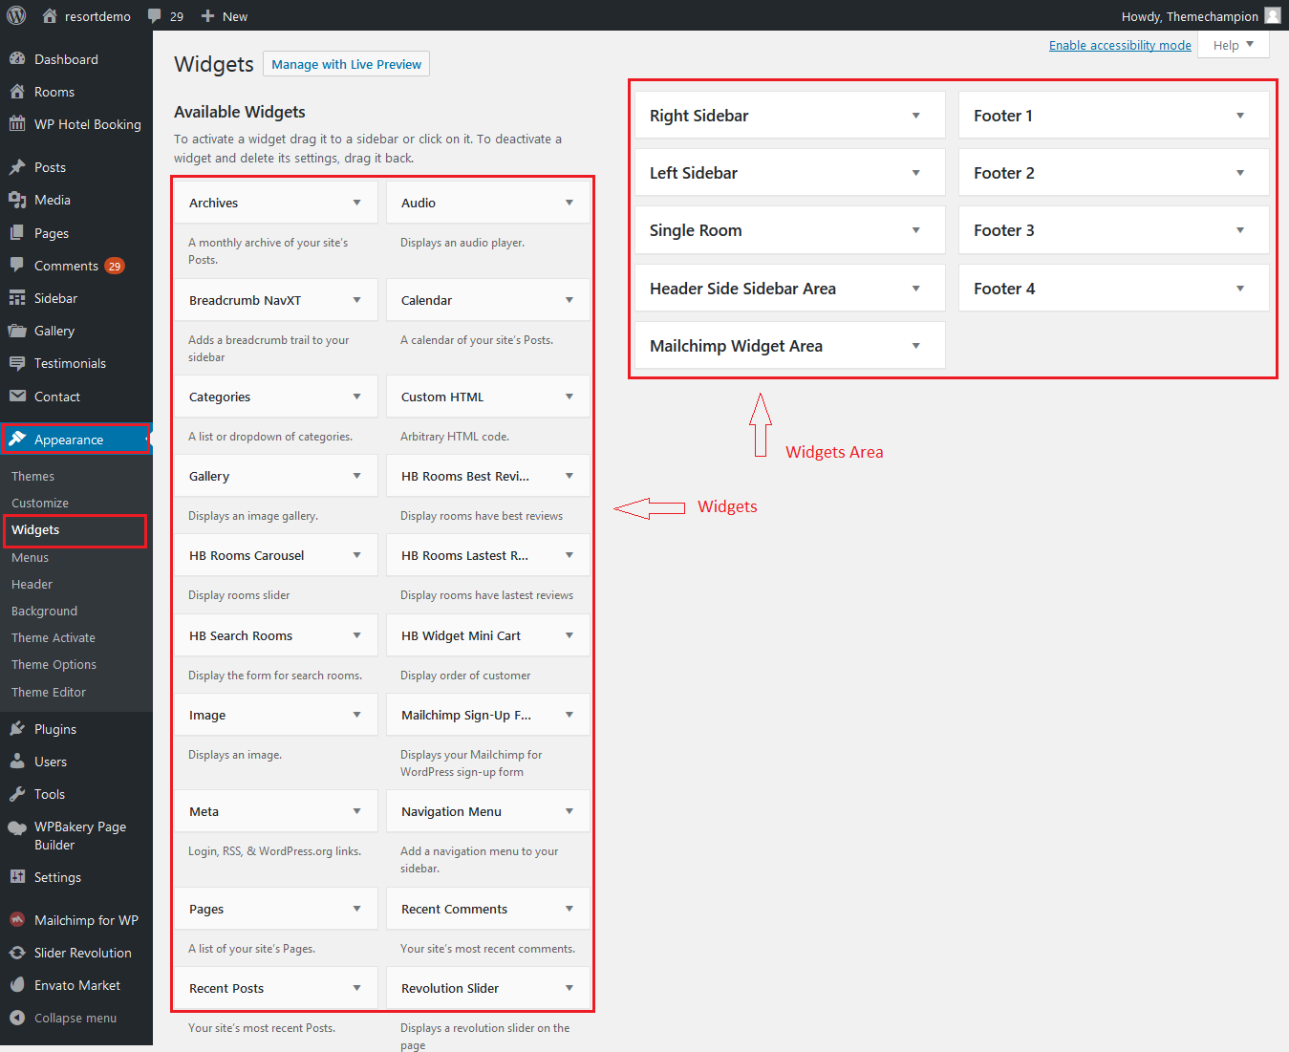Image resolution: width=1289 pixels, height=1052 pixels.
Task: Click the Posts pushpin icon
Action: click(x=17, y=167)
